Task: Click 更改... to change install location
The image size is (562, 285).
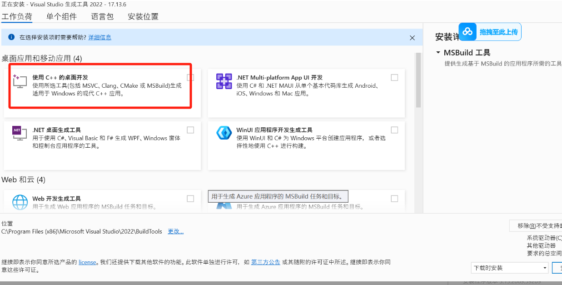Action: pos(175,231)
